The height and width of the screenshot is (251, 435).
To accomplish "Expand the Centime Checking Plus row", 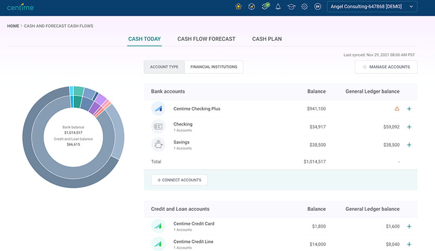I will pos(409,109).
